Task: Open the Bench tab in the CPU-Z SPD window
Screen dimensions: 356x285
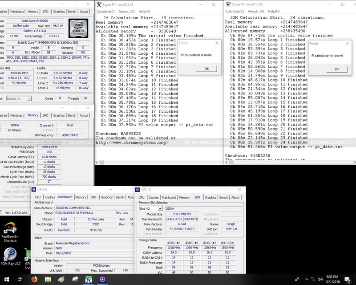Action: 223,198
